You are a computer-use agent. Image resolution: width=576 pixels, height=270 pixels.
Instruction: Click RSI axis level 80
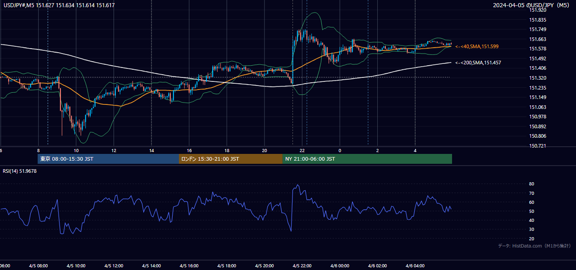(x=531, y=184)
